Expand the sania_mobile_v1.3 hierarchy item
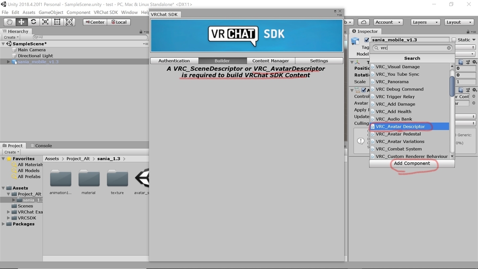The image size is (478, 269). tap(8, 62)
